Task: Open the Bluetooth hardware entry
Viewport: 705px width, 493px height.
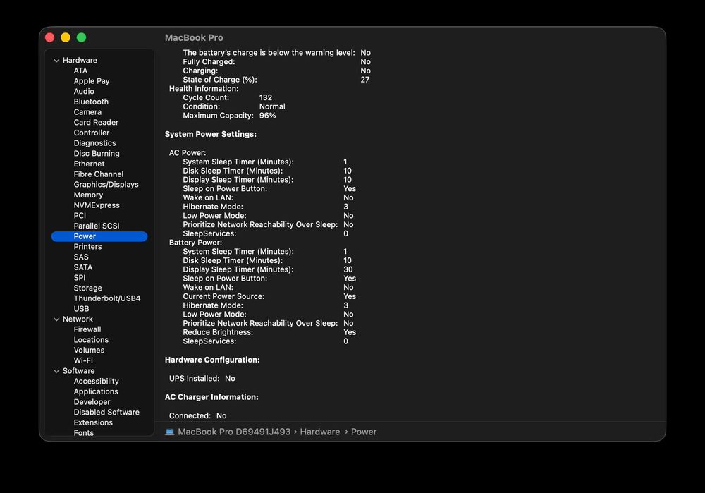Action: coord(91,102)
